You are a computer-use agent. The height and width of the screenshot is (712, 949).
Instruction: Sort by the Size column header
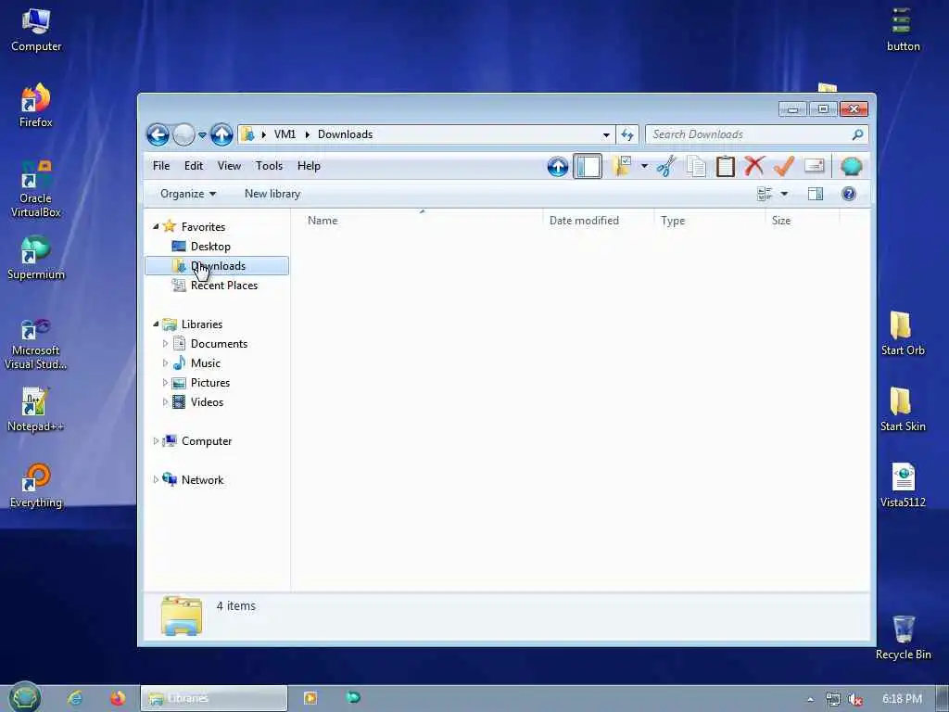pos(803,221)
